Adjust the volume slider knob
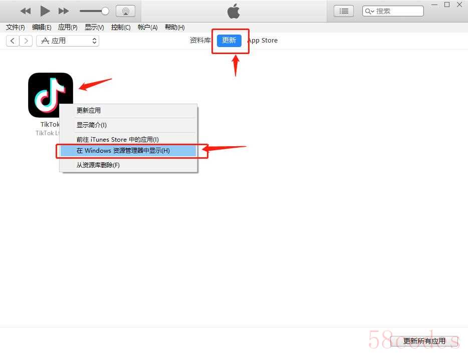The width and height of the screenshot is (468, 355). [x=105, y=11]
